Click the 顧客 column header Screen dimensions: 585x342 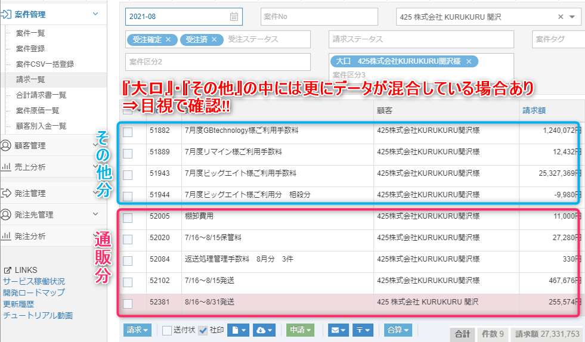click(385, 111)
